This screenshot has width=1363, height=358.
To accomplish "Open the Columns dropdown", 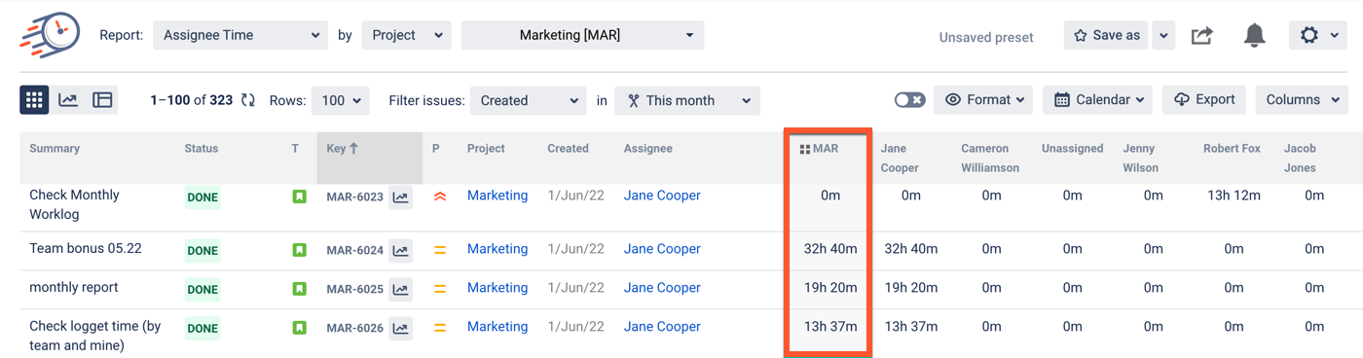I will 1302,99.
